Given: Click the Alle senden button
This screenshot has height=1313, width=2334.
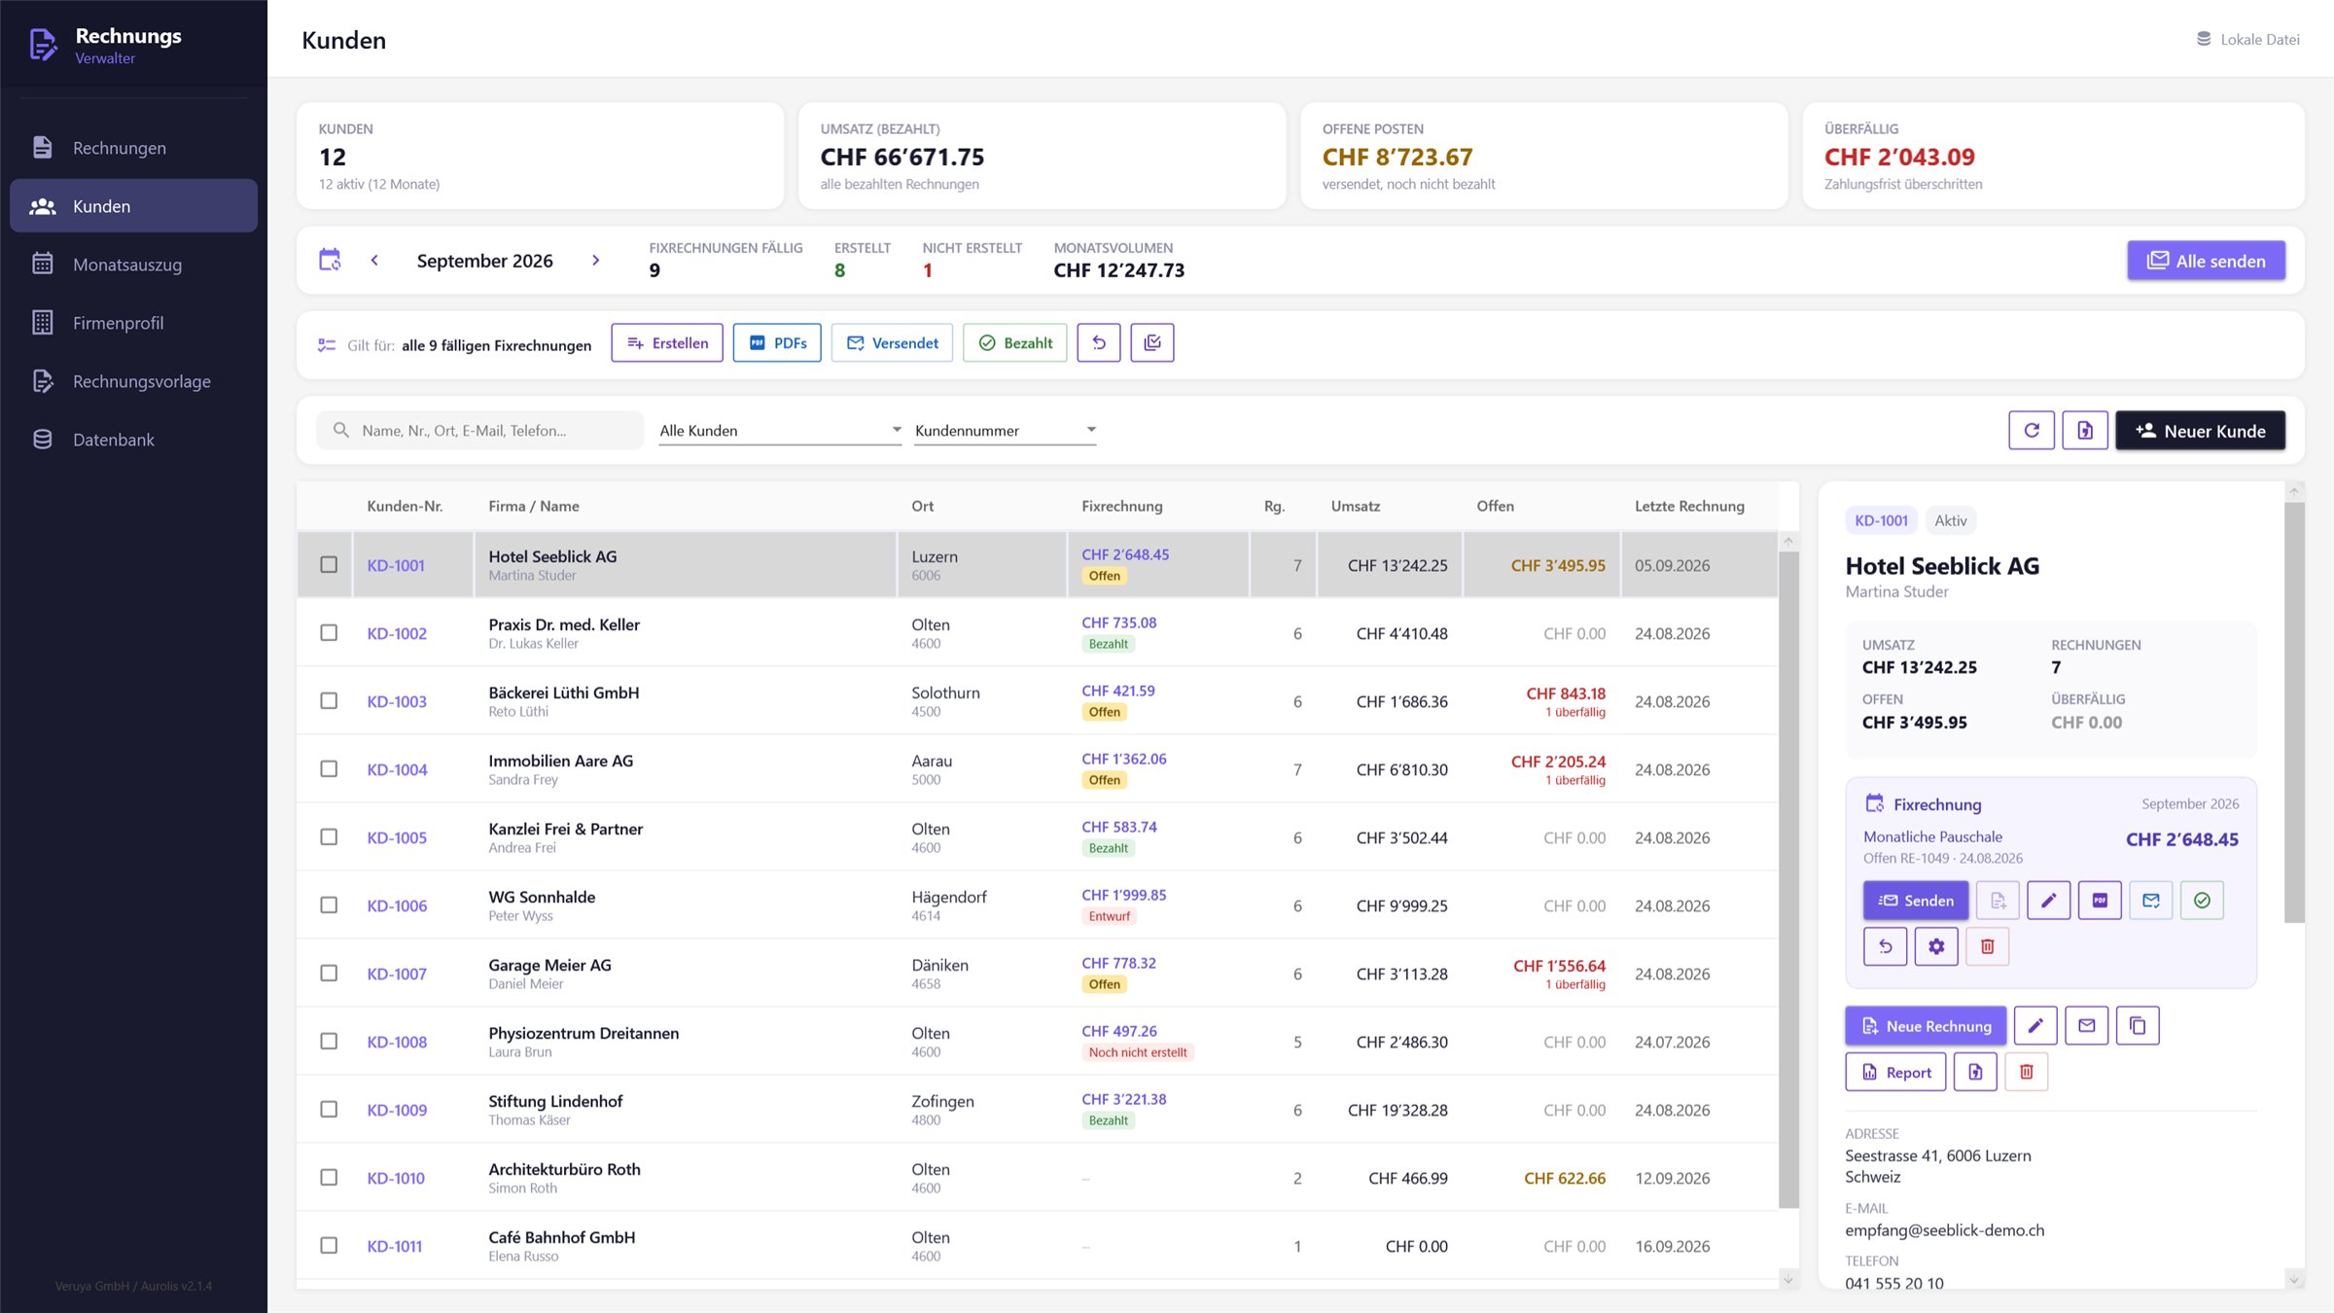Looking at the screenshot, I should (x=2206, y=261).
